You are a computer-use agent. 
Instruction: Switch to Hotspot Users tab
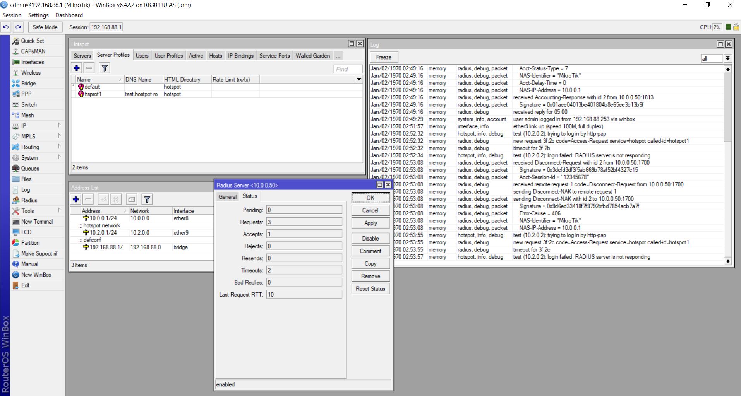coord(142,56)
